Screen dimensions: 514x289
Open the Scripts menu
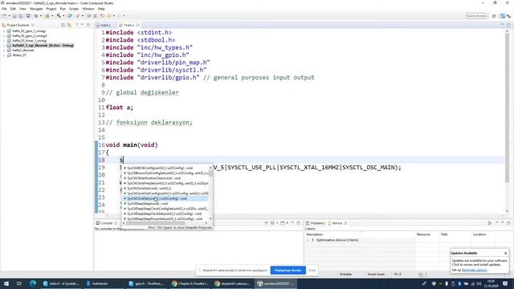pyautogui.click(x=74, y=9)
